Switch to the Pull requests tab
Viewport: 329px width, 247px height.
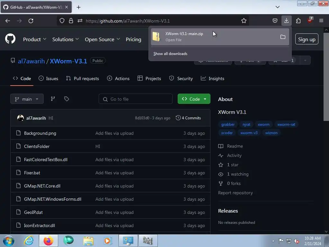tap(83, 78)
